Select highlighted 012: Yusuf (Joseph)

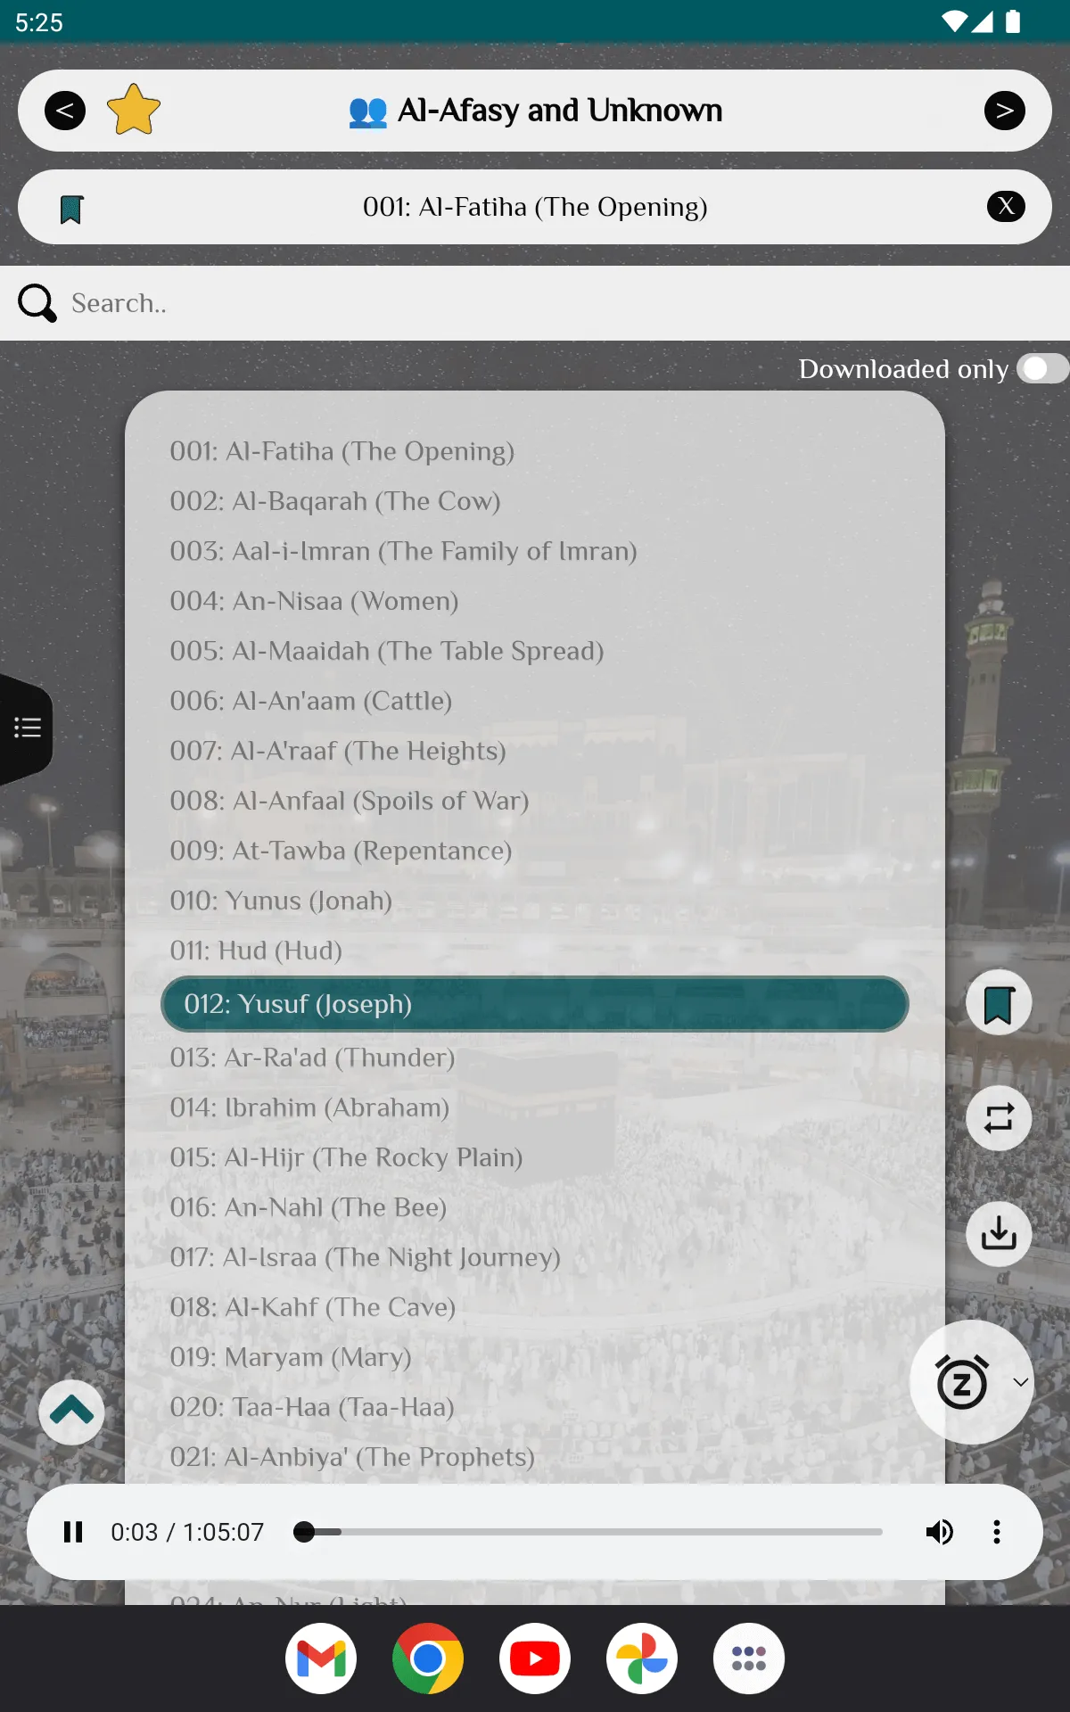(535, 1004)
